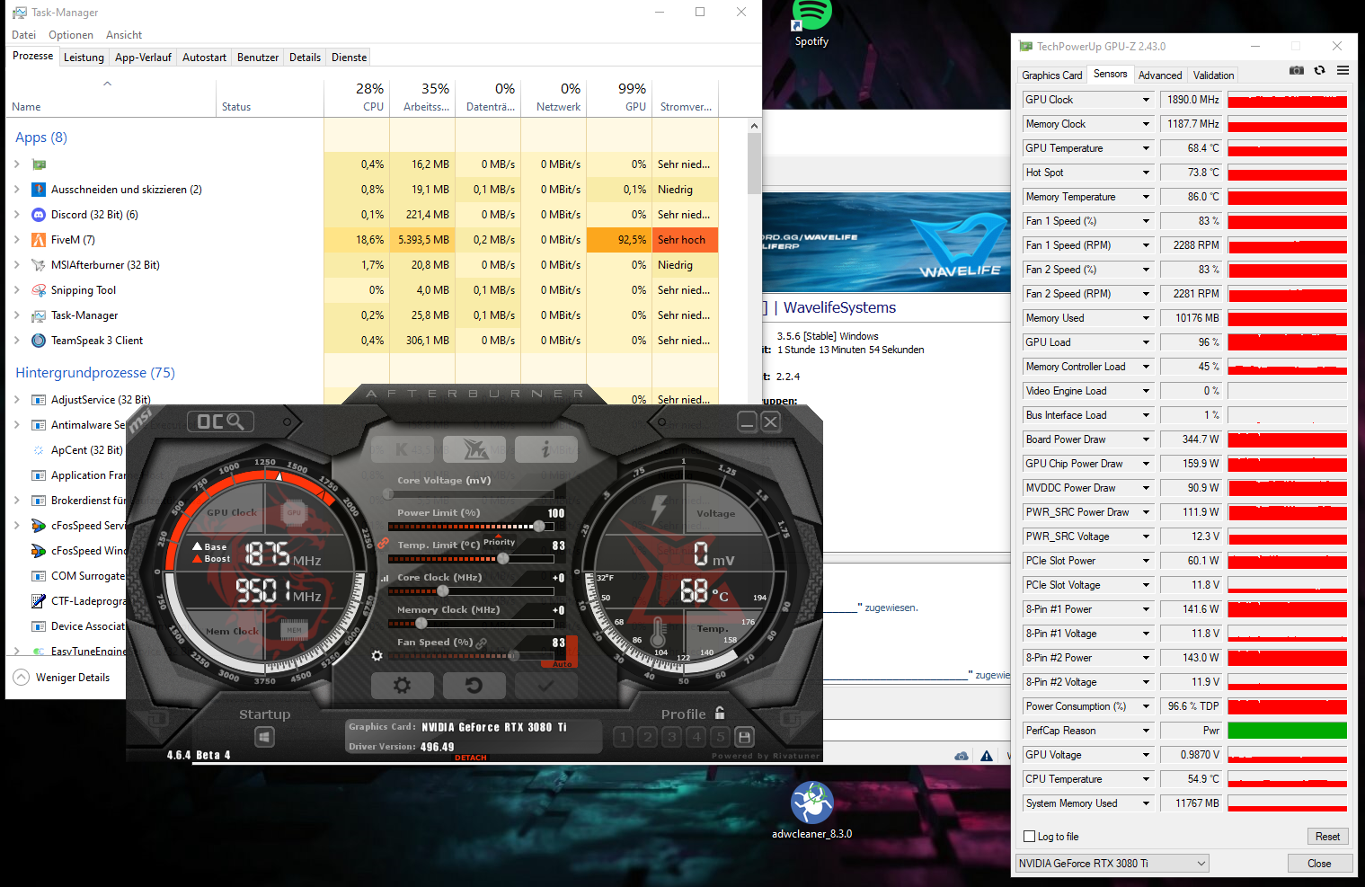Screen dimensions: 1365x887
Task: Select Afterburner profile slot 1
Action: point(623,737)
